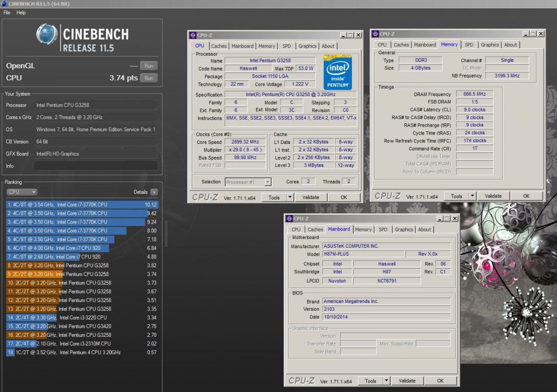This screenshot has height=392, width=557.
Task: Click OK in the Mainboard window
Action: coord(440,381)
